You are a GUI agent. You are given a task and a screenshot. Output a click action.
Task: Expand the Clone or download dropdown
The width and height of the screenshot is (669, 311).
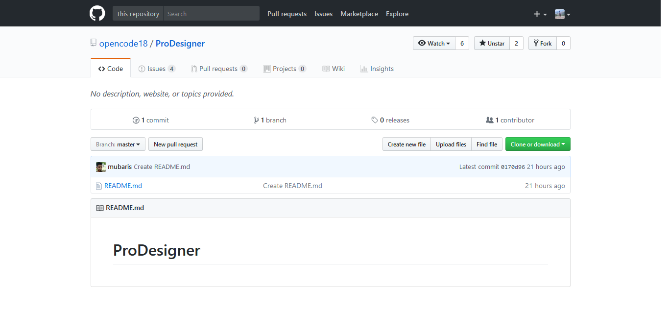pos(538,144)
